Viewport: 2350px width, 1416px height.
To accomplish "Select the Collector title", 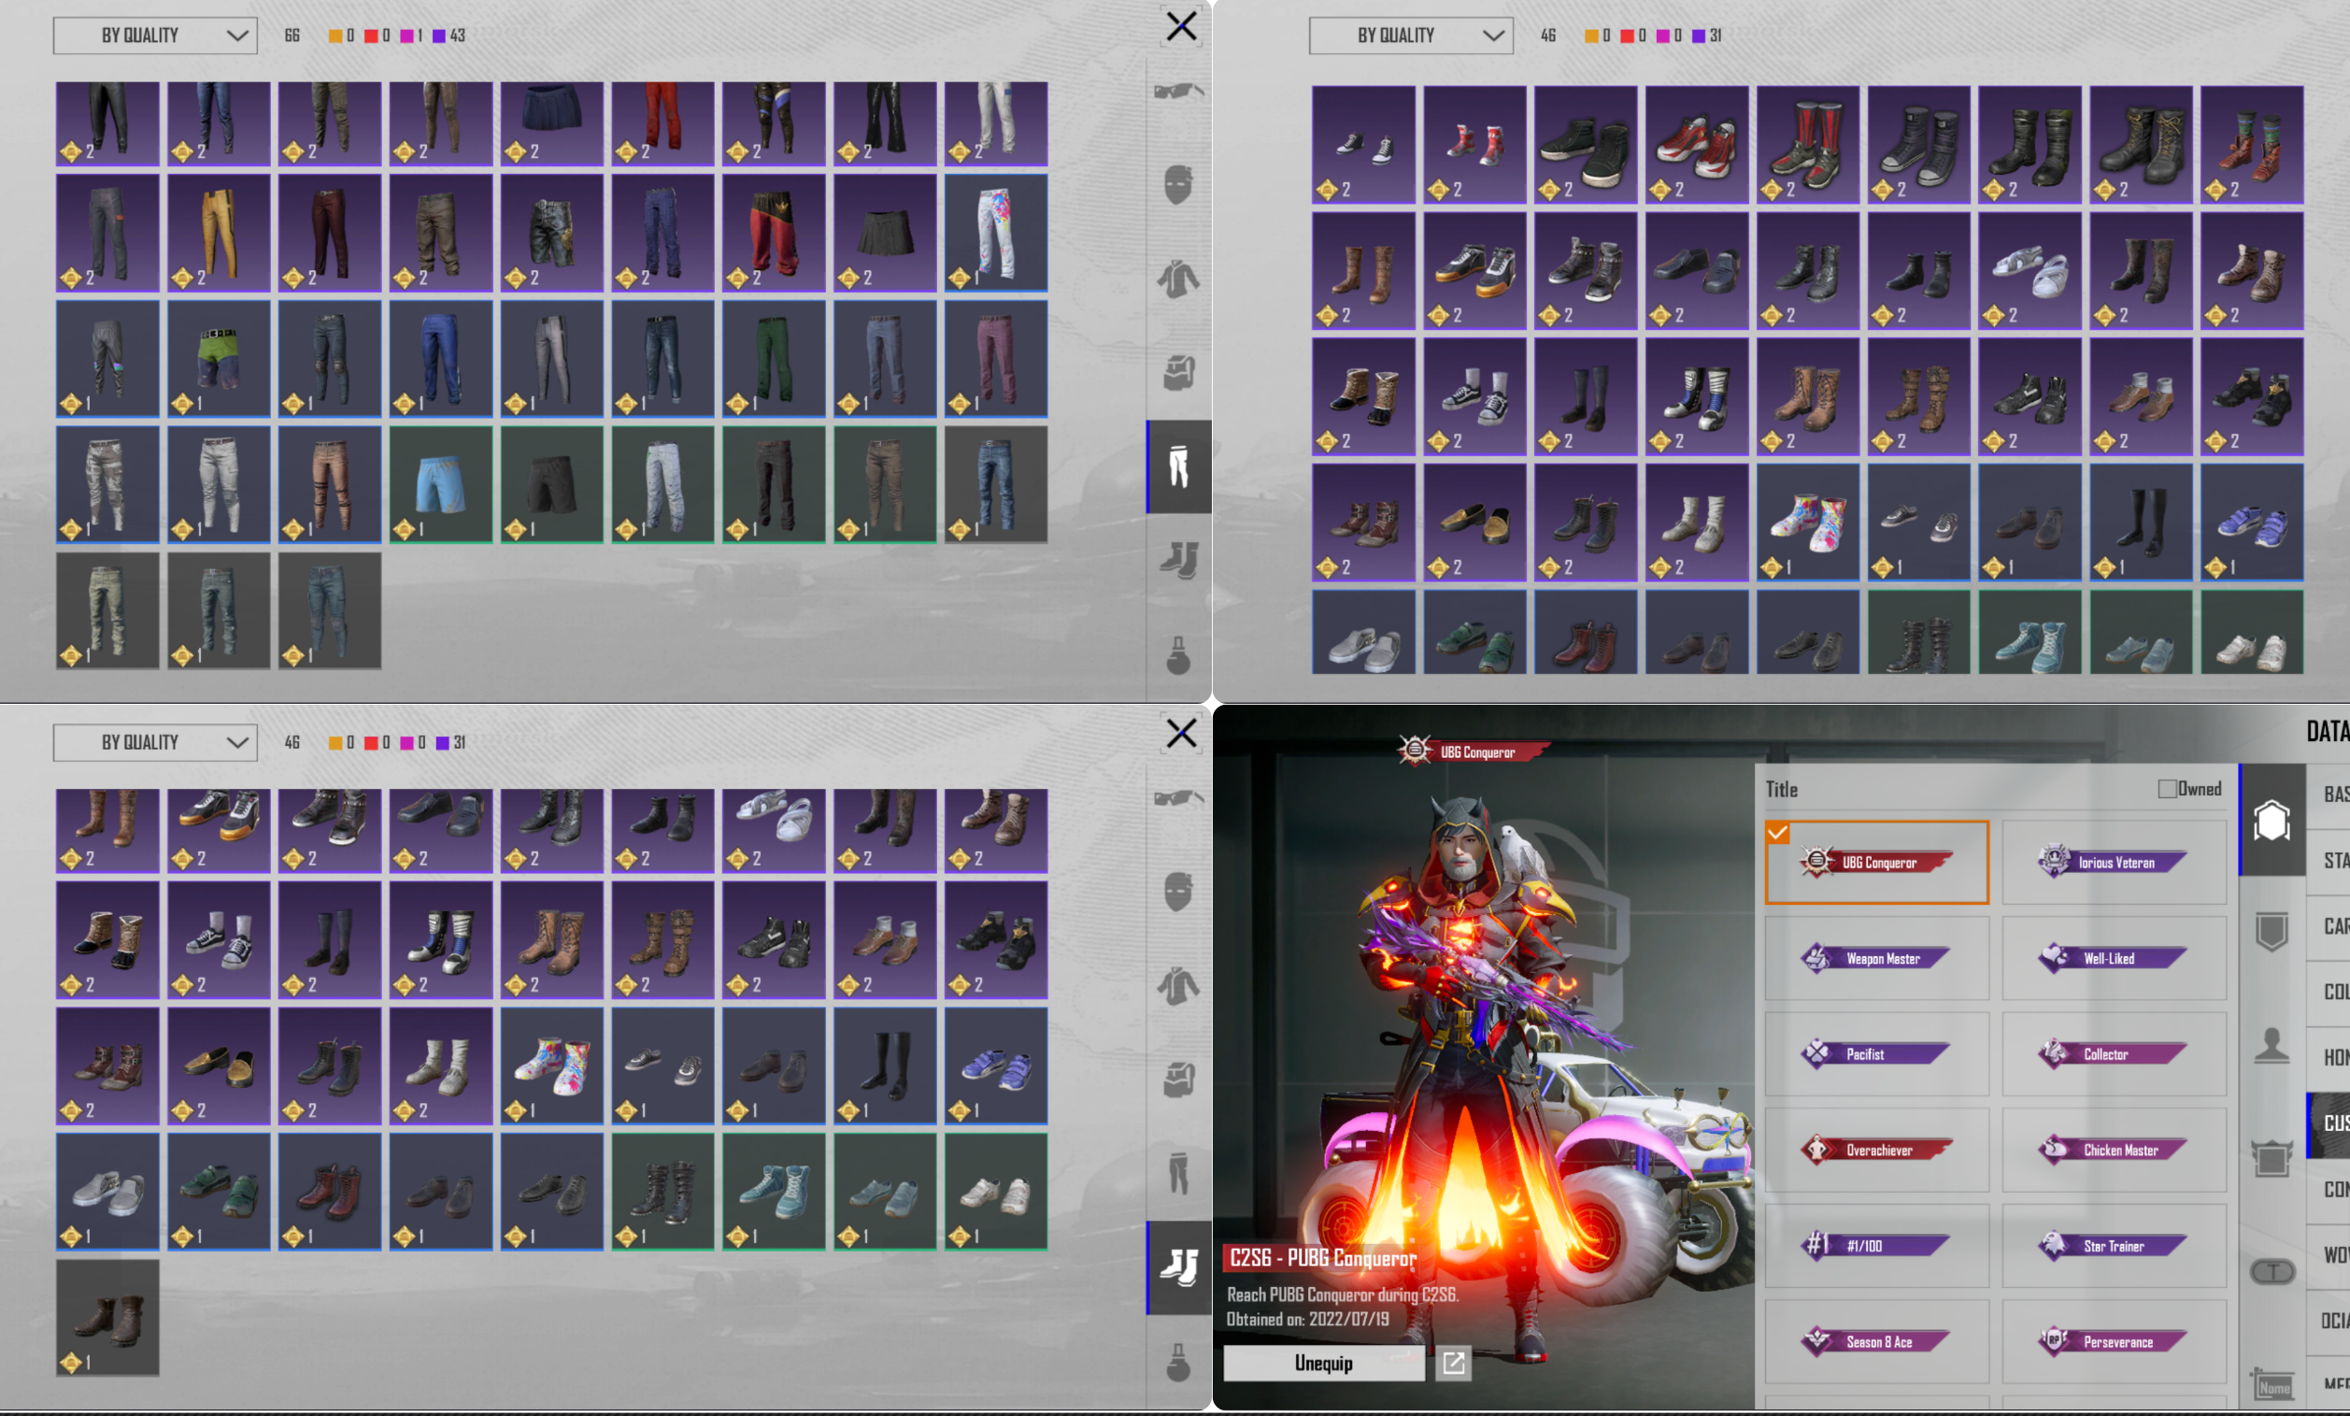I will point(2115,1054).
